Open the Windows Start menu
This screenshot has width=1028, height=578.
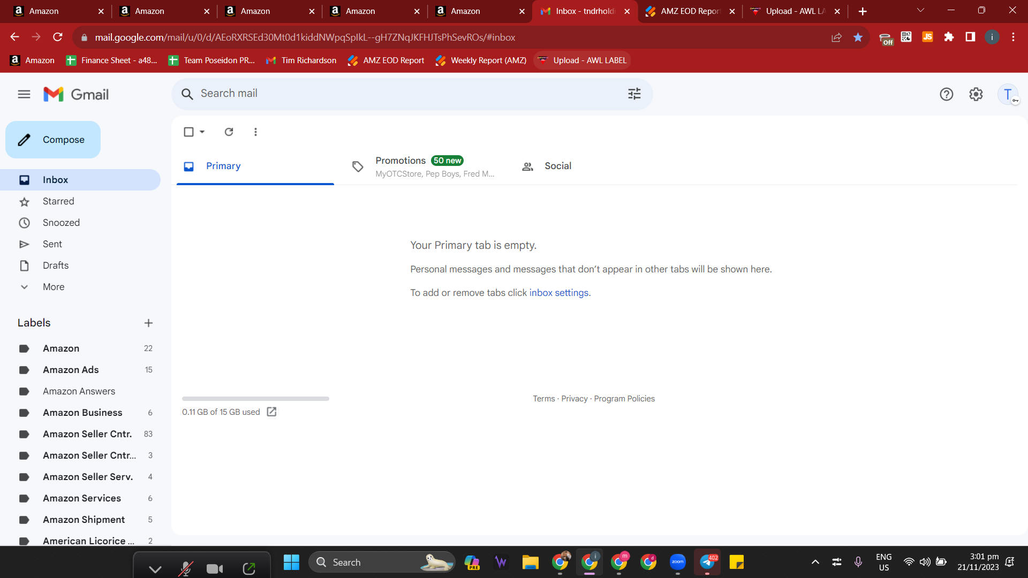pyautogui.click(x=291, y=562)
